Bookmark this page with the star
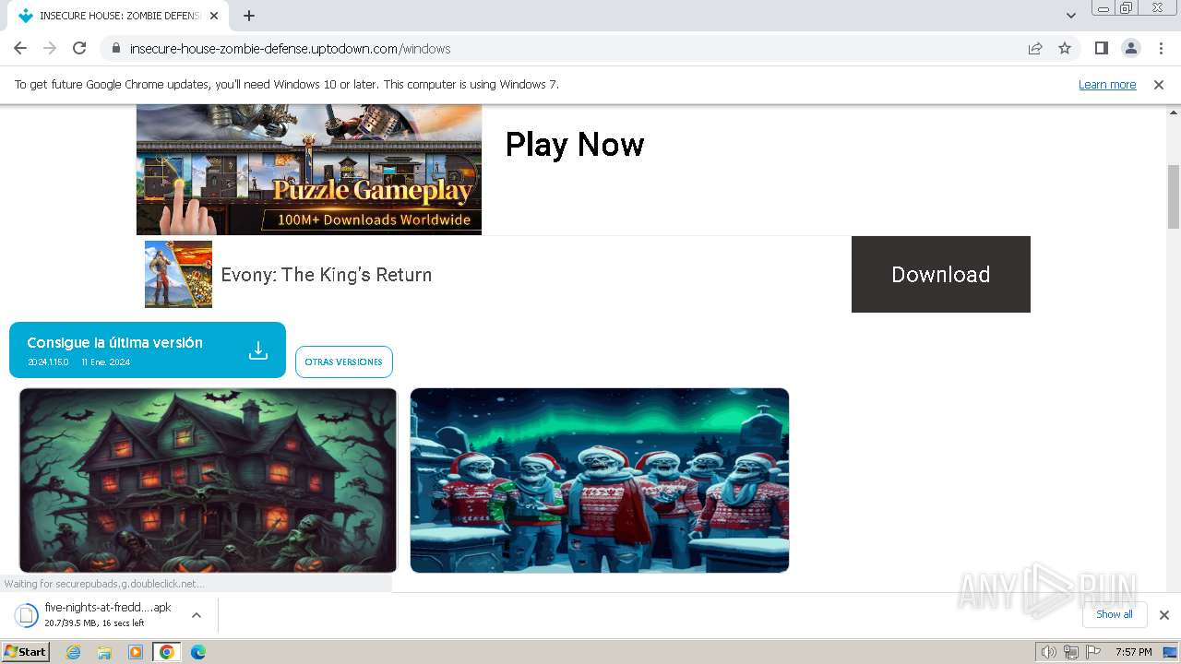 (1065, 48)
